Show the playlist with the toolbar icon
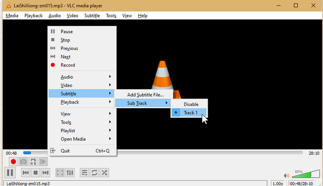Screen dimensions: 323x186 click(84, 173)
